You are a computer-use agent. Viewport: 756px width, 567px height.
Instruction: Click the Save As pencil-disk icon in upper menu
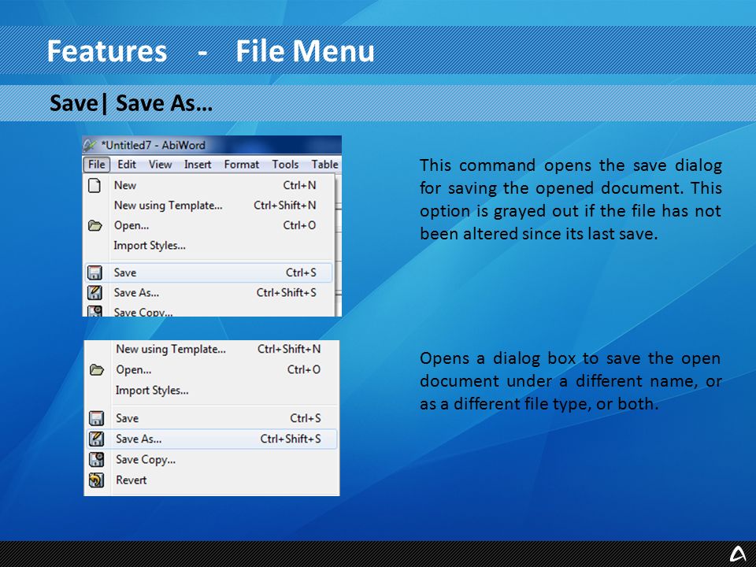tap(94, 292)
